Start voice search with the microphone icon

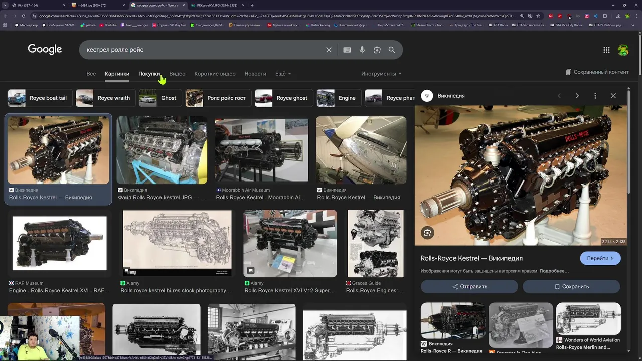(362, 50)
